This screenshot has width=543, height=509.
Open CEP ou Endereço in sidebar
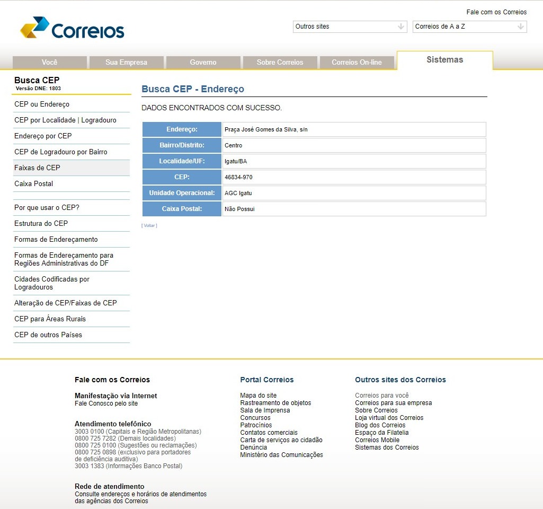point(42,104)
